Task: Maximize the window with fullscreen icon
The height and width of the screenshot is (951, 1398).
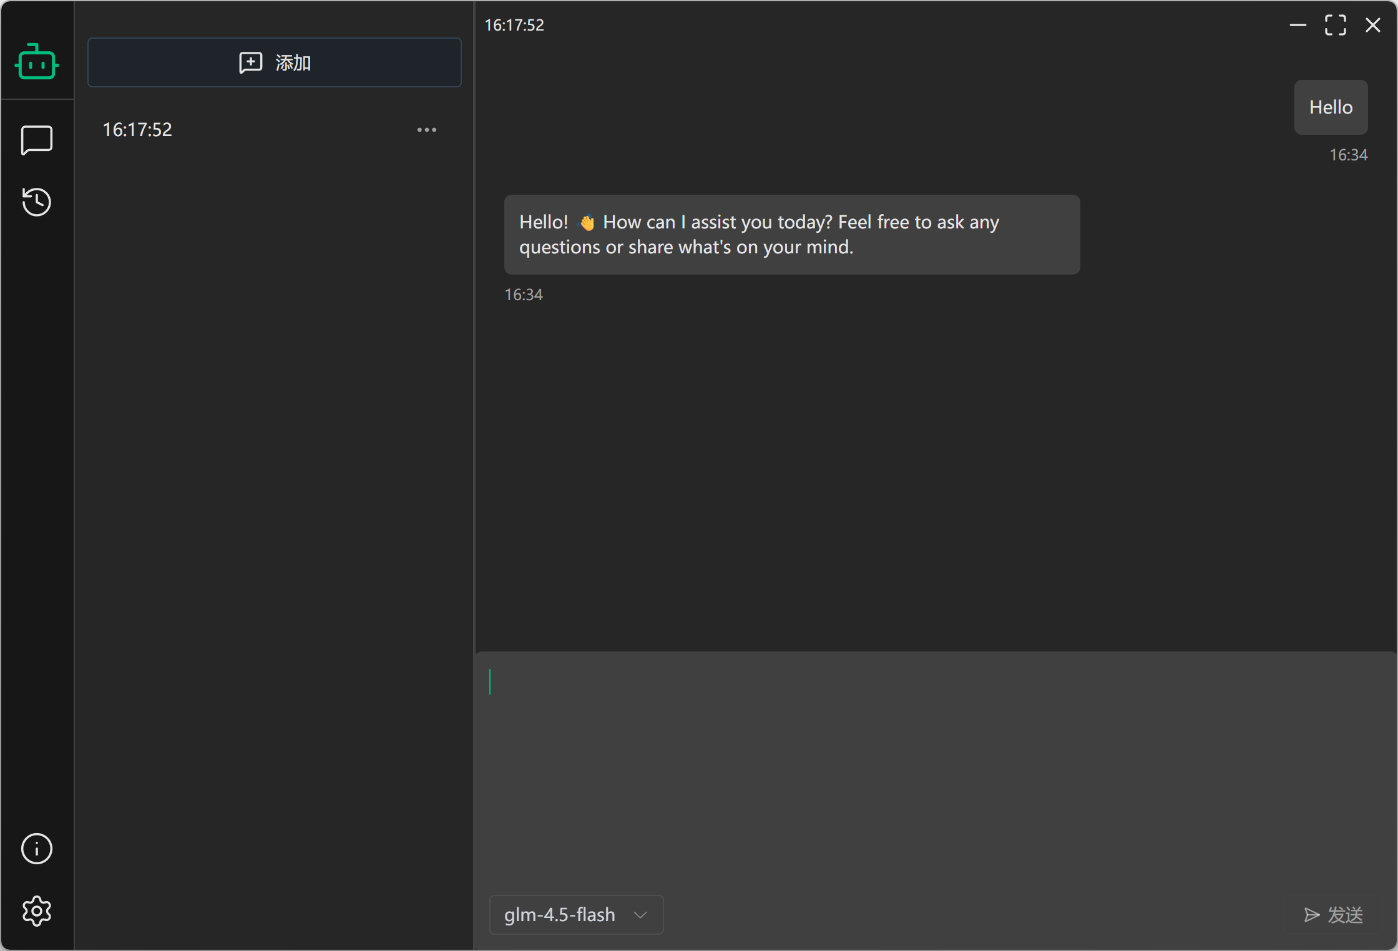Action: click(x=1336, y=25)
